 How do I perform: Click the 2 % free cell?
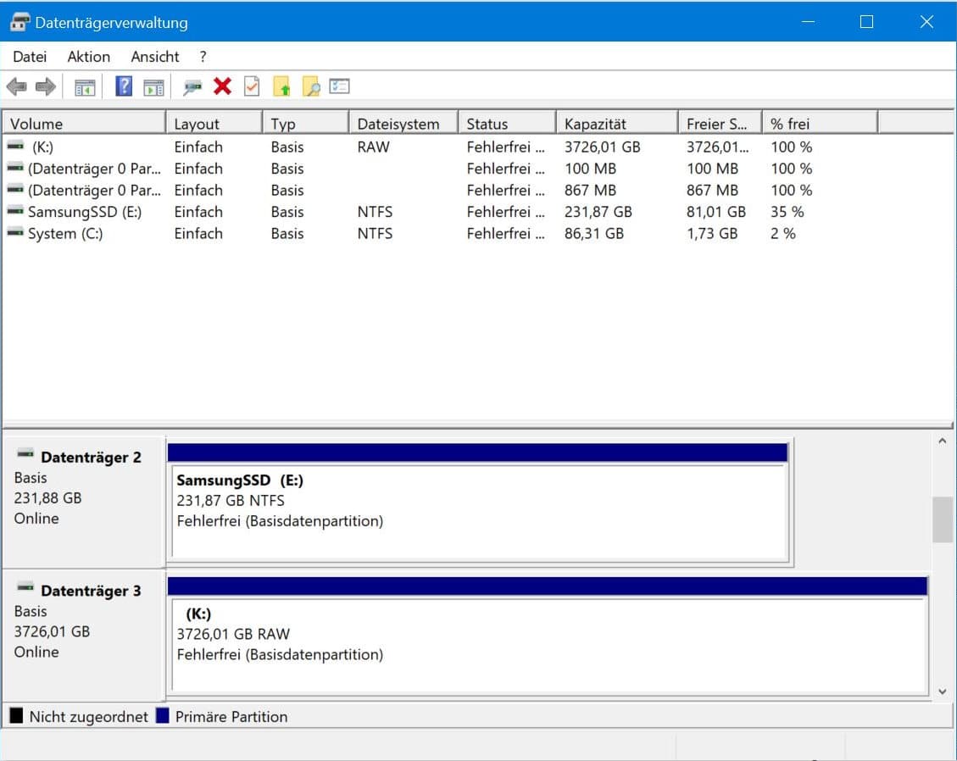pos(783,234)
